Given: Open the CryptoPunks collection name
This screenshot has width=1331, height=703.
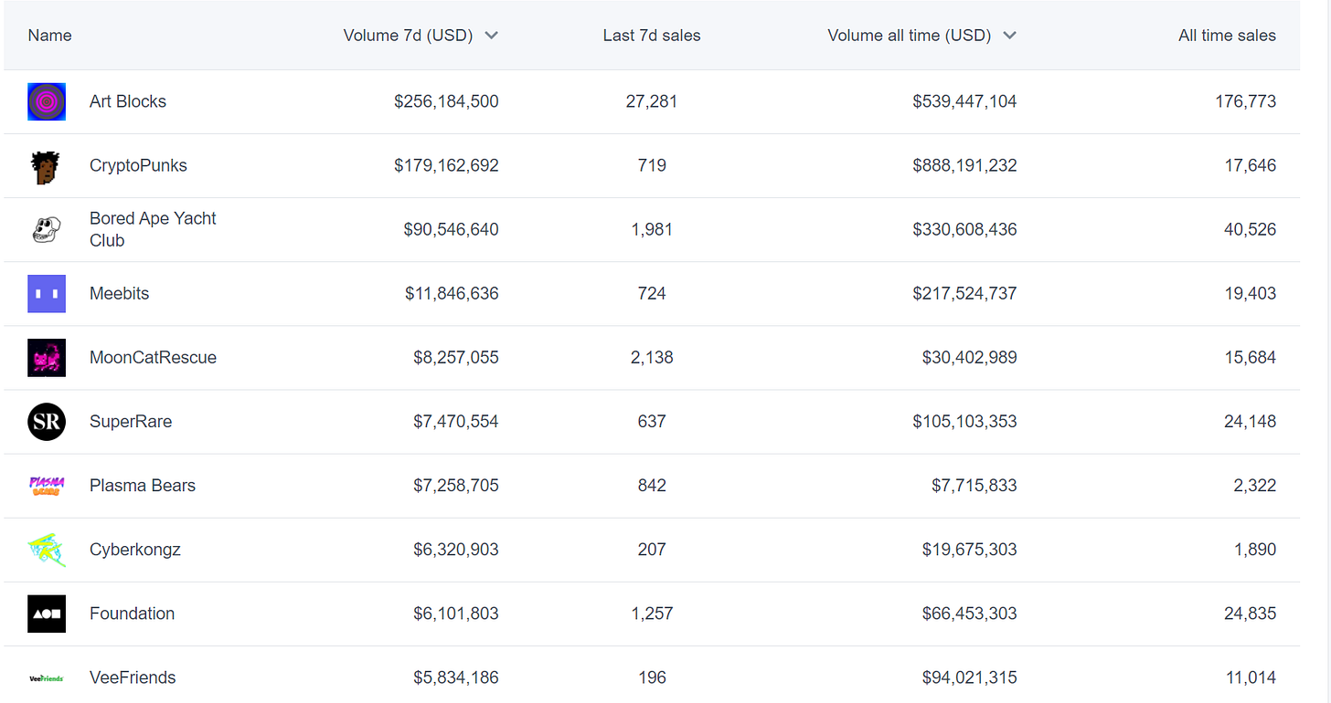Looking at the screenshot, I should 138,165.
